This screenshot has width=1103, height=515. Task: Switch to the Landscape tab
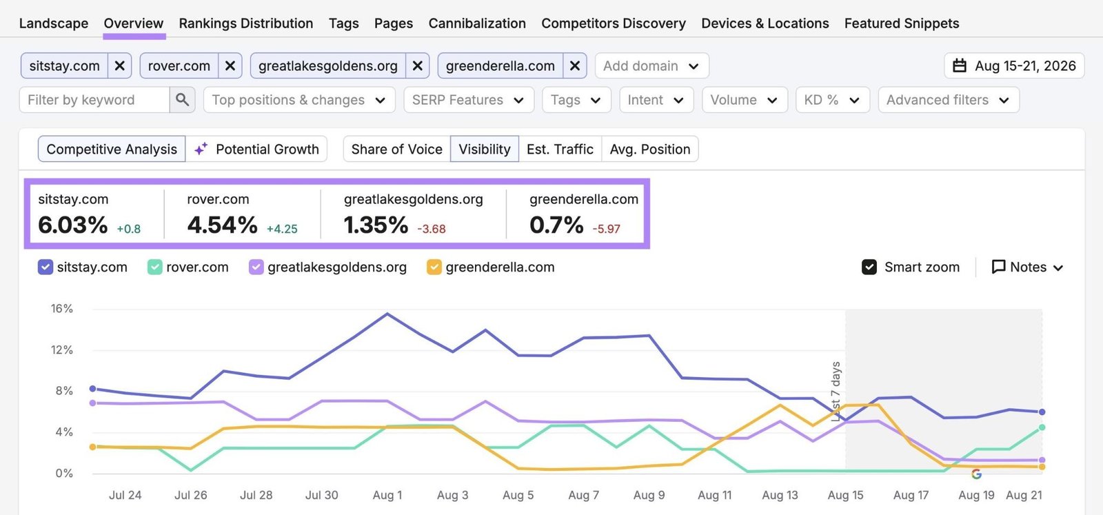point(54,23)
